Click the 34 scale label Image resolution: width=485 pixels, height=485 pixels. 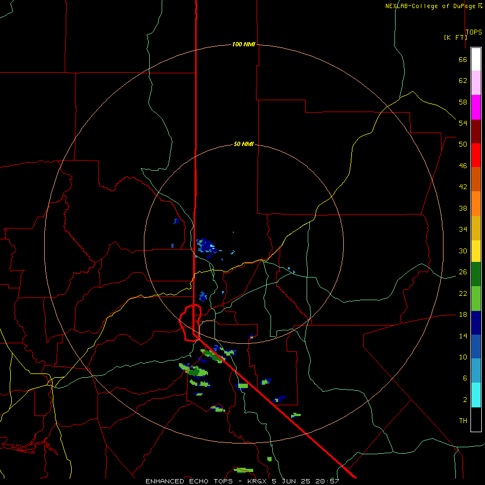coord(463,229)
